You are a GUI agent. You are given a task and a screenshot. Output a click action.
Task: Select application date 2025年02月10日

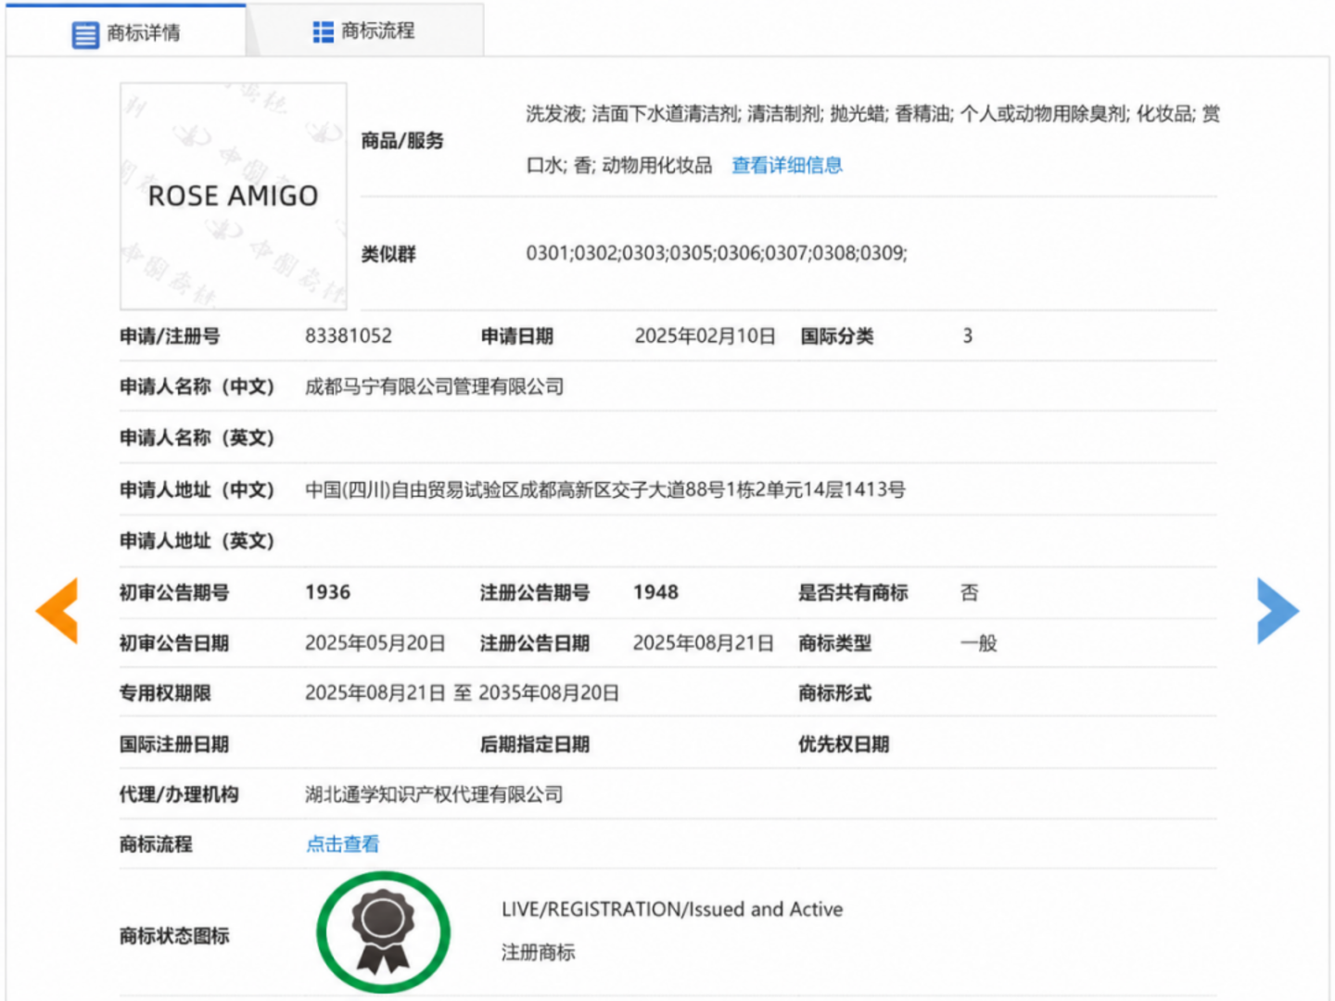click(705, 336)
